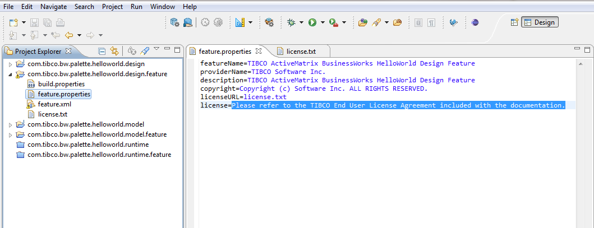Open the Run dropdown arrow

click(x=323, y=23)
